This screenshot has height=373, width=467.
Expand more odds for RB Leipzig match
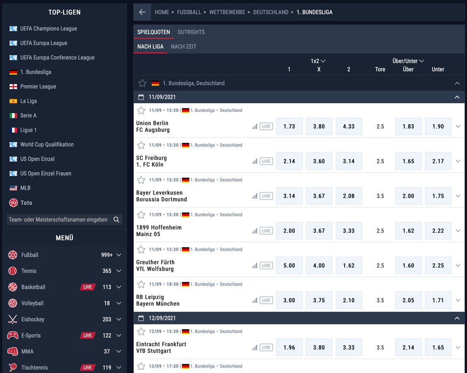458,300
